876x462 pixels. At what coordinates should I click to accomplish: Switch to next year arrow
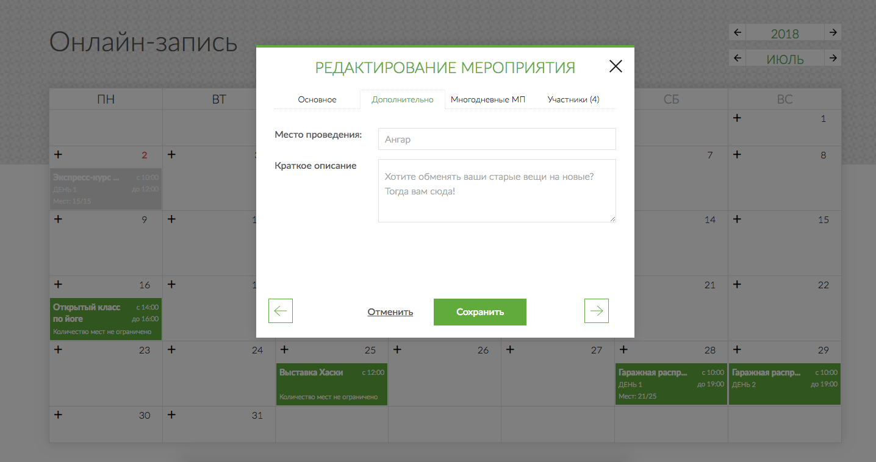833,32
